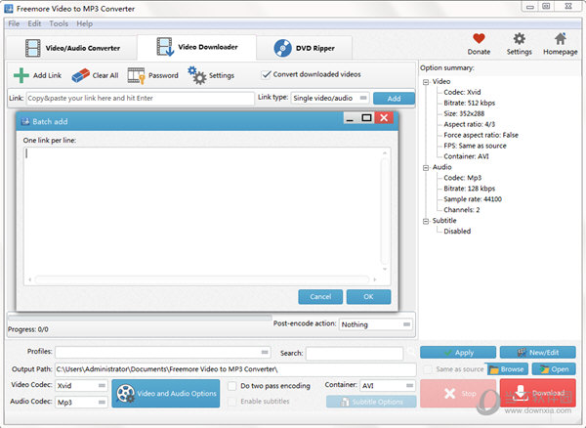
Task: Click the search magnifier icon
Action: point(410,352)
